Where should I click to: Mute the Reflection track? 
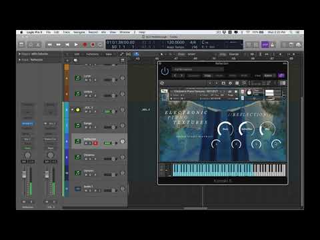(86, 143)
